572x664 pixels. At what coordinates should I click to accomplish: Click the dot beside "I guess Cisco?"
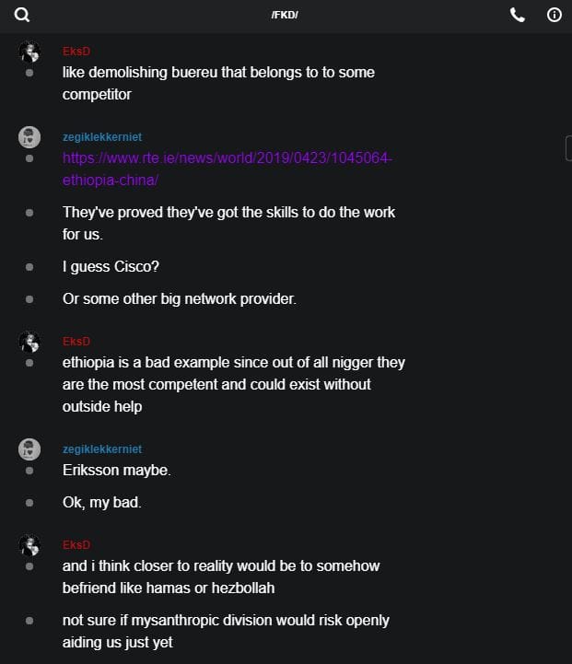tap(29, 267)
